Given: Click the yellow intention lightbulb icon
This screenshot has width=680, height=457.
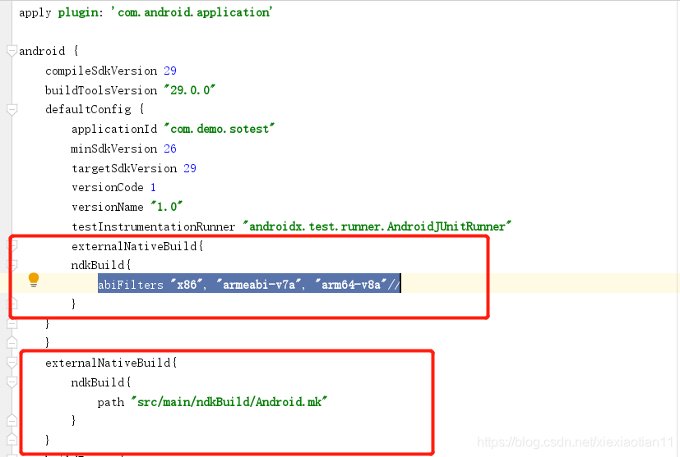Looking at the screenshot, I should [x=34, y=280].
